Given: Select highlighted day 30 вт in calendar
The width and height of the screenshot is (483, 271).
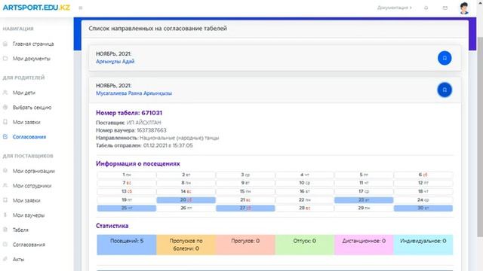Looking at the screenshot, I should click(x=423, y=209).
